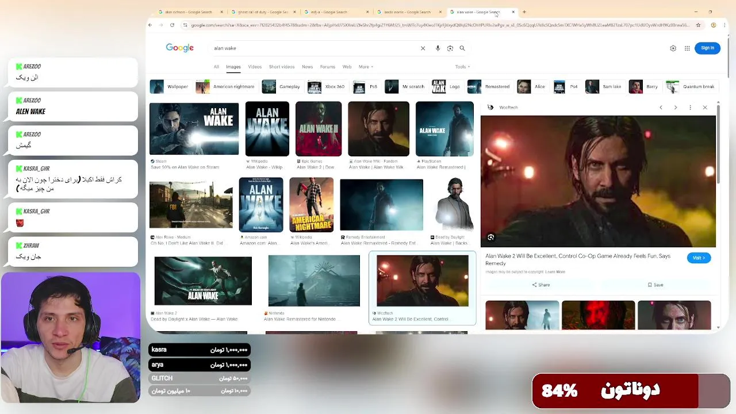
Task: Reload the page with the refresh icon
Action: point(172,25)
